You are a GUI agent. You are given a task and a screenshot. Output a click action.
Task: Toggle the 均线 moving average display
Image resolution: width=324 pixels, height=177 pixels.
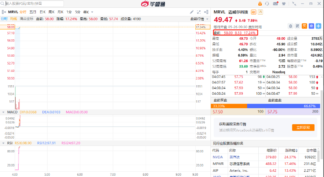pos(13,19)
